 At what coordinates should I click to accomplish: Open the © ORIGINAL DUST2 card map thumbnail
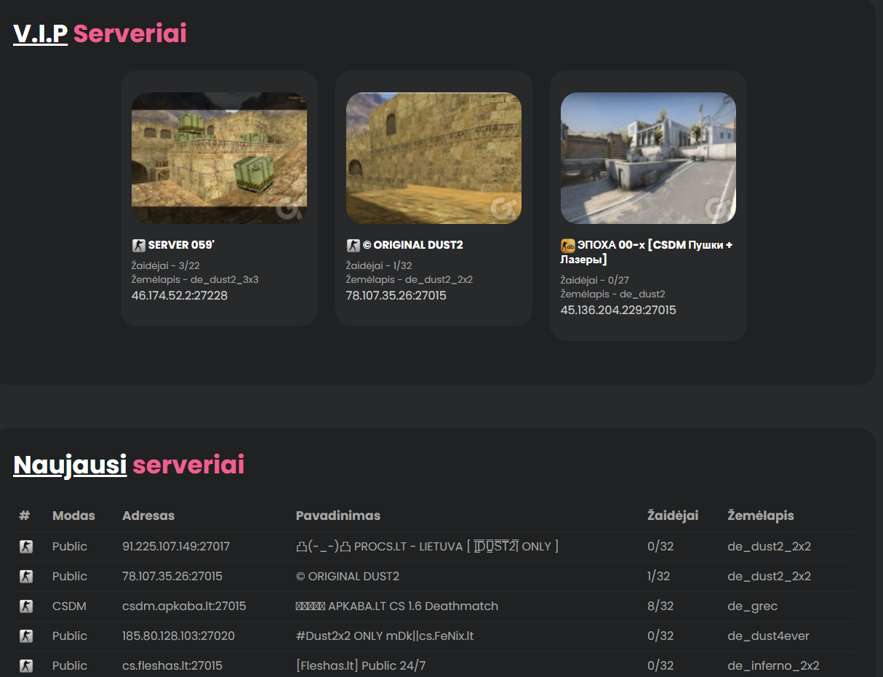click(x=433, y=158)
